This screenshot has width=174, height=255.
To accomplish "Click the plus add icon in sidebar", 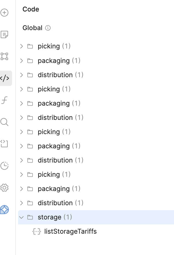I will tap(5, 13).
